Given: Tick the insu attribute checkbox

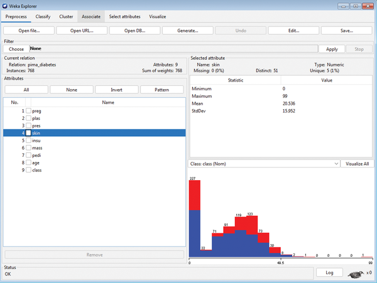Looking at the screenshot, I should click(x=29, y=141).
